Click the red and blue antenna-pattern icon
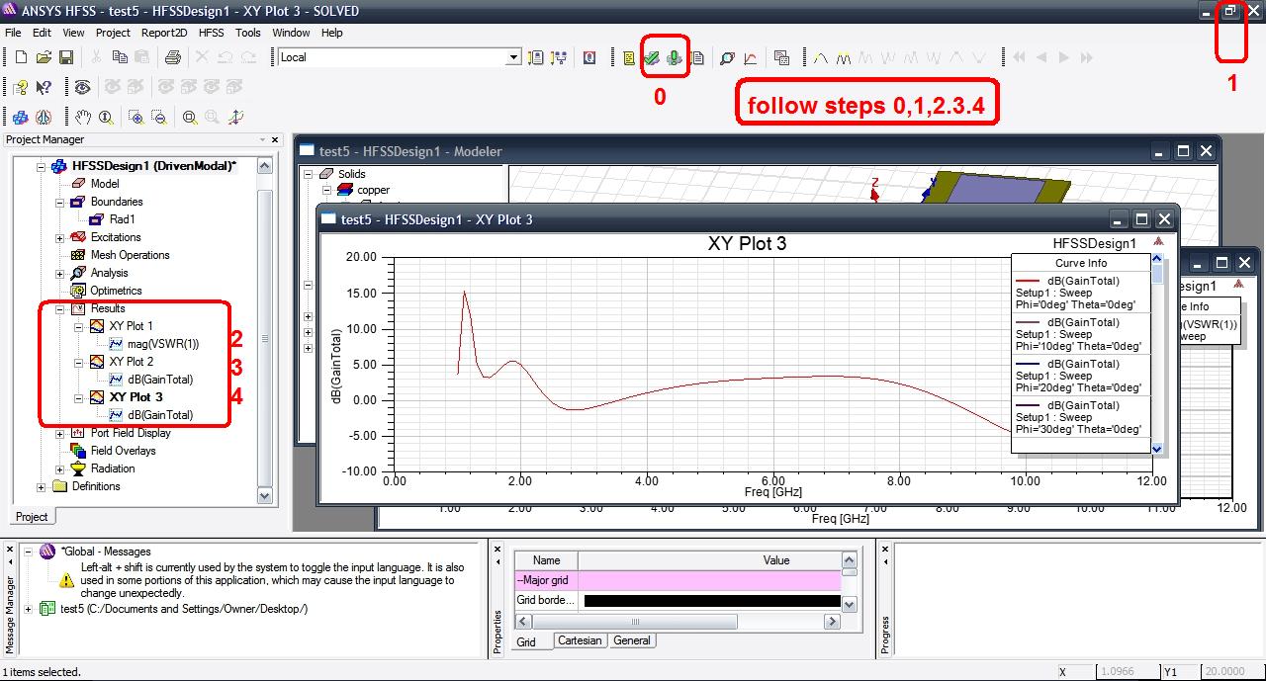The height and width of the screenshot is (681, 1266). pyautogui.click(x=44, y=118)
